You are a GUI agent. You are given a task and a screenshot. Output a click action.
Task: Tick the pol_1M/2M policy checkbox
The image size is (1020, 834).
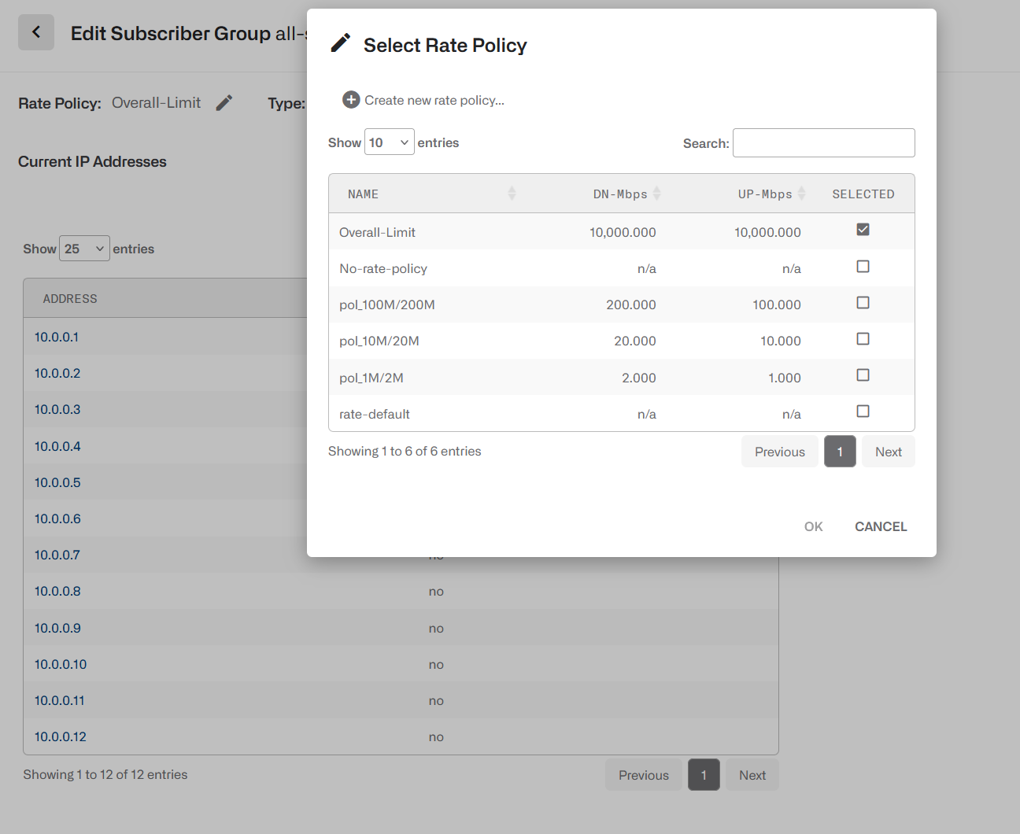(863, 375)
